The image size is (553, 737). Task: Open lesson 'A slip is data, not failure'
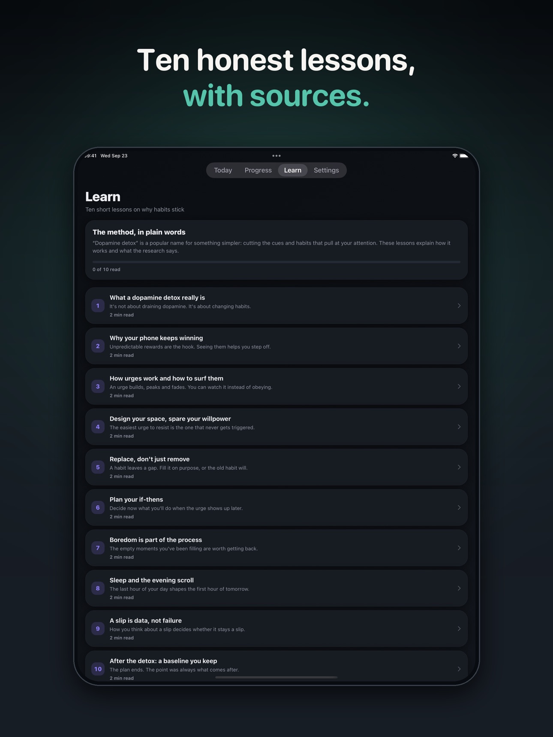click(x=276, y=629)
